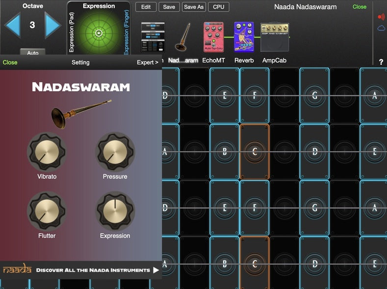Open the control settings thumbnail in the effects chain
The image size is (387, 289).
(x=153, y=37)
